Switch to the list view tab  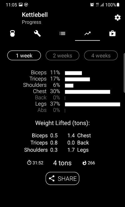coord(62,34)
